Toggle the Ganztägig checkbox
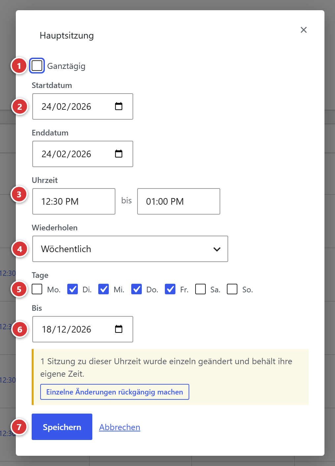Screen dimensions: 335x466 [x=37, y=66]
